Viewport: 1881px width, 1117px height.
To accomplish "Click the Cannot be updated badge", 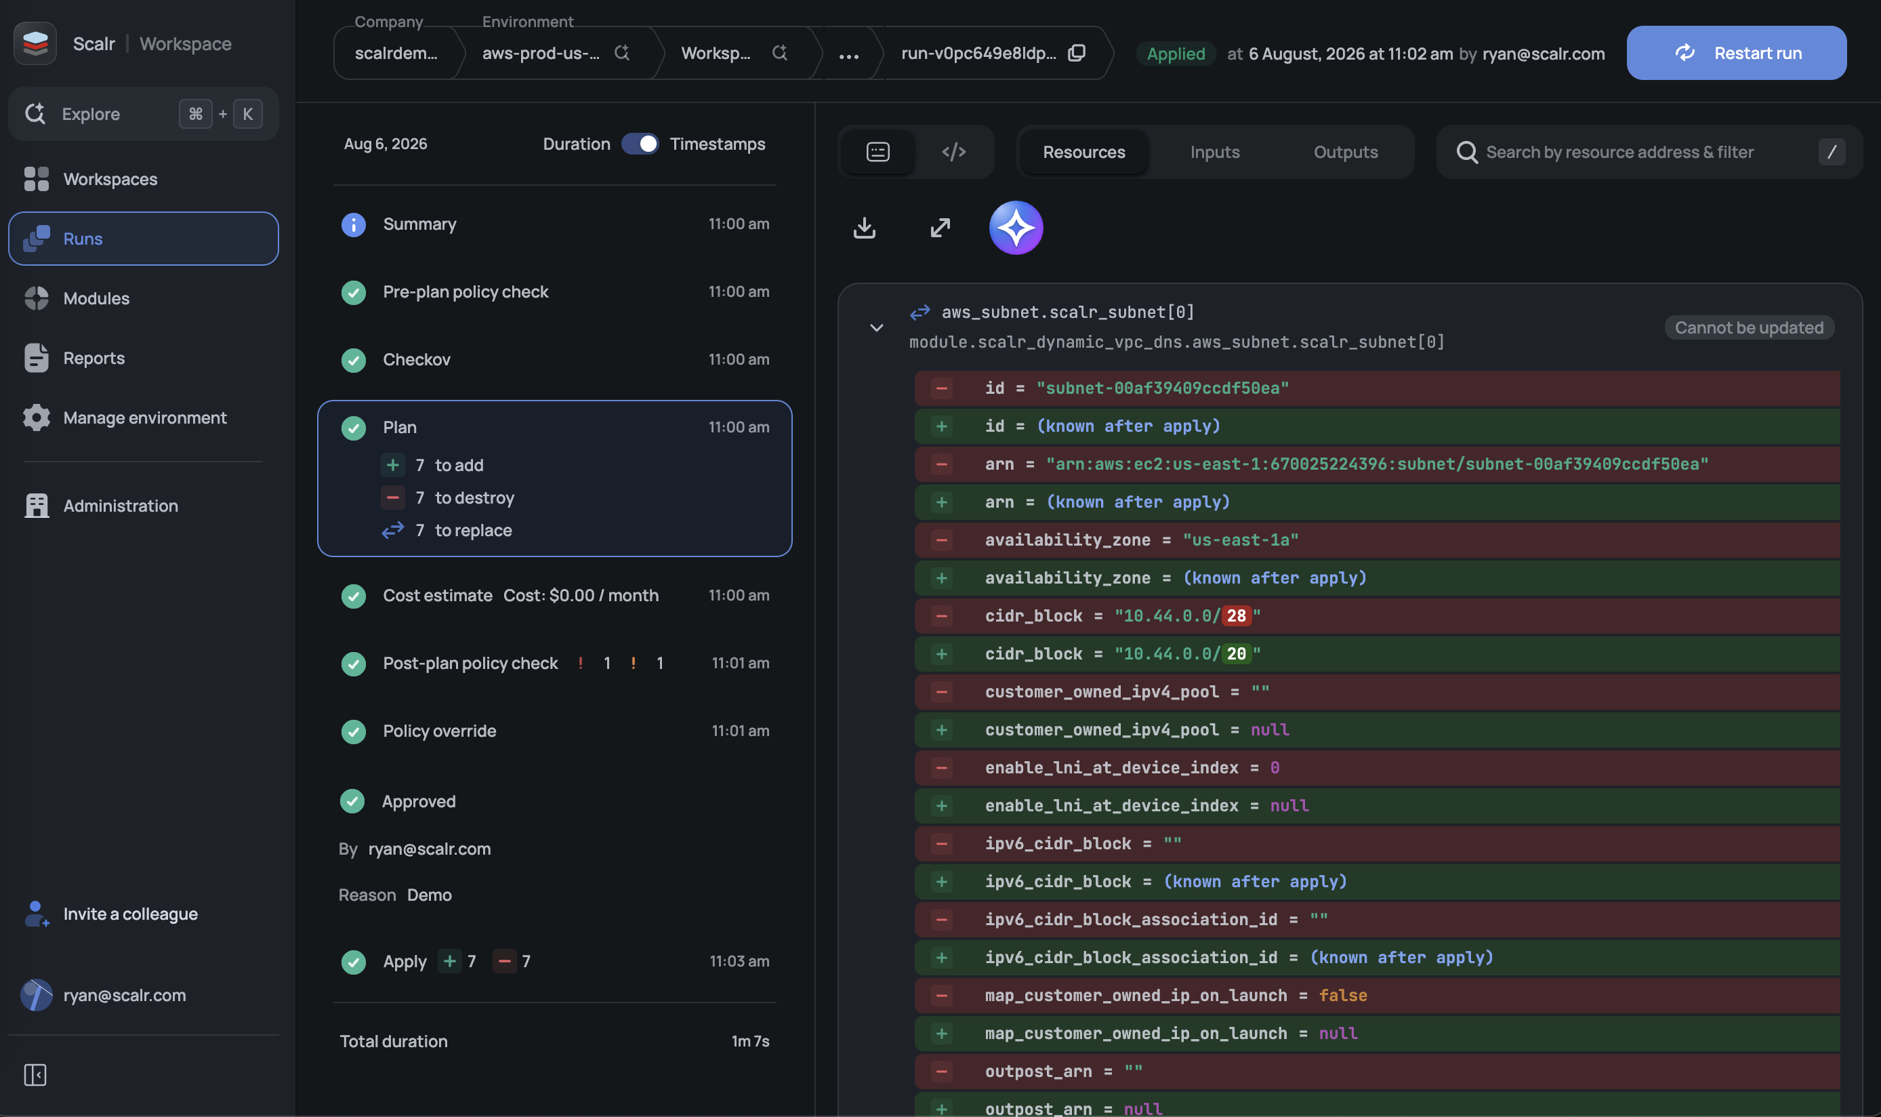I will tap(1749, 327).
